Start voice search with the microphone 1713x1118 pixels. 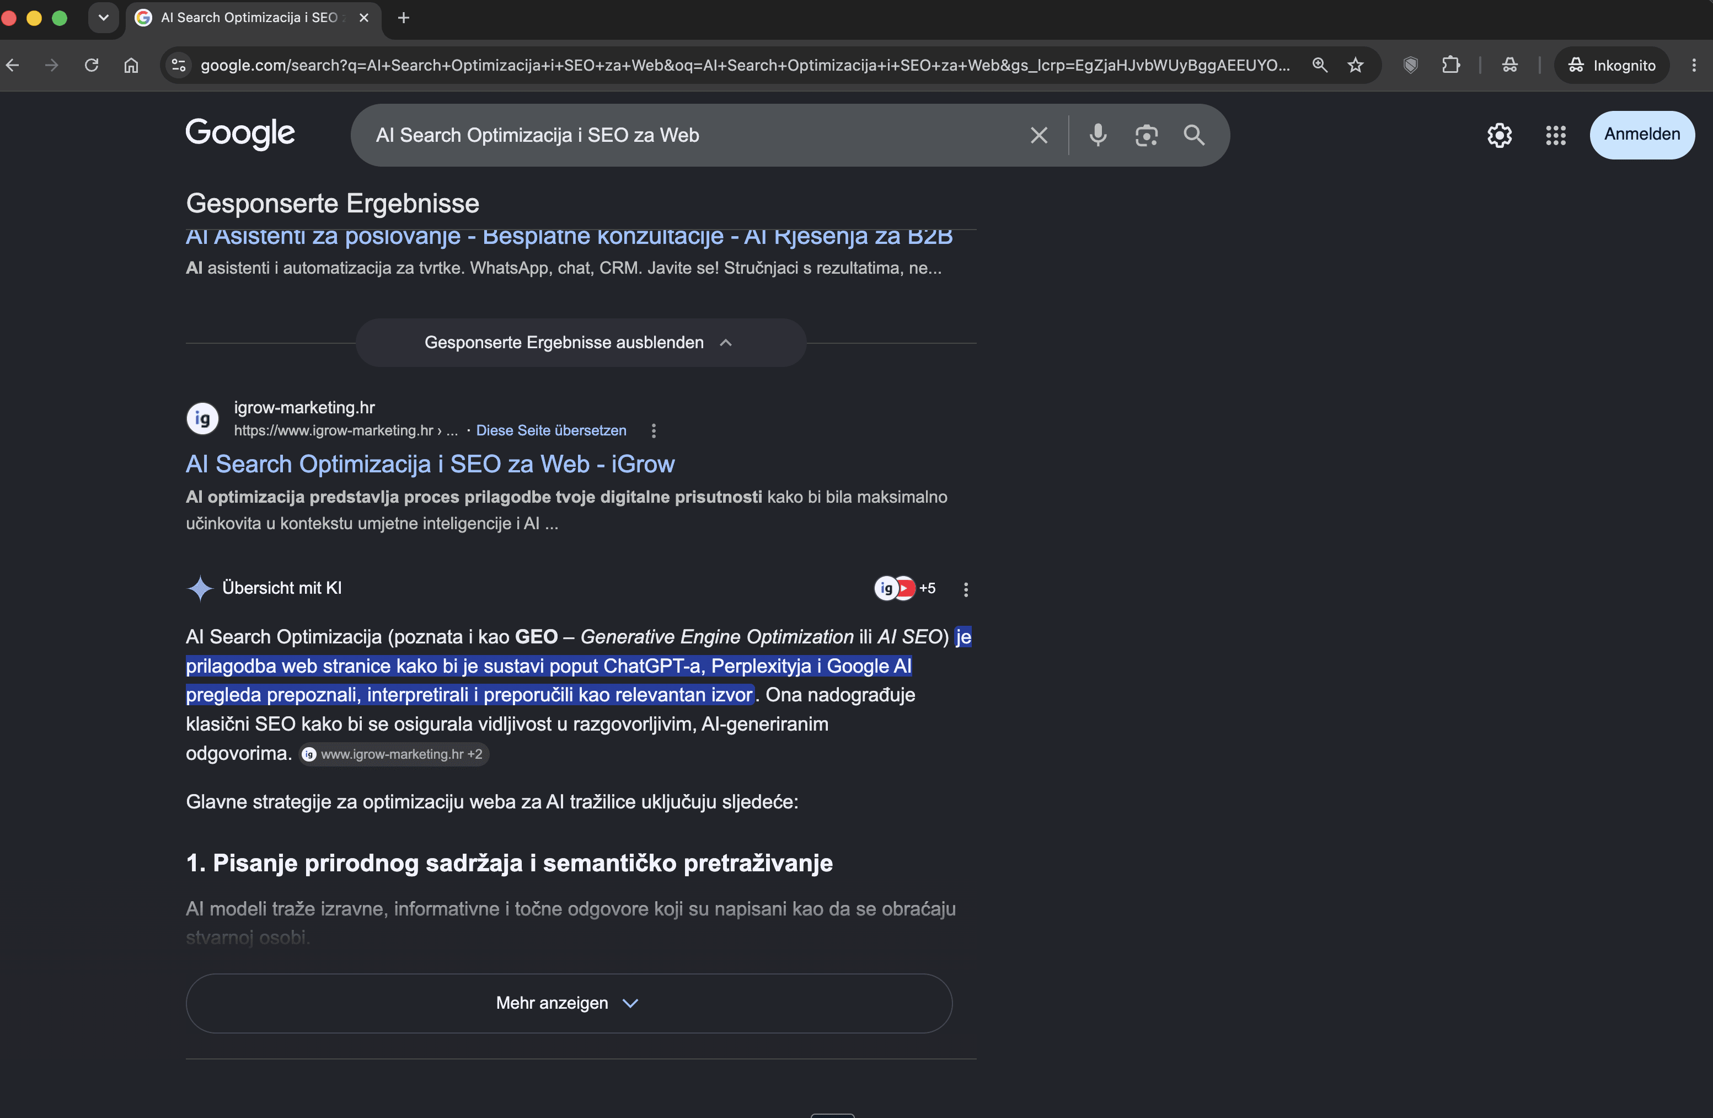point(1098,135)
